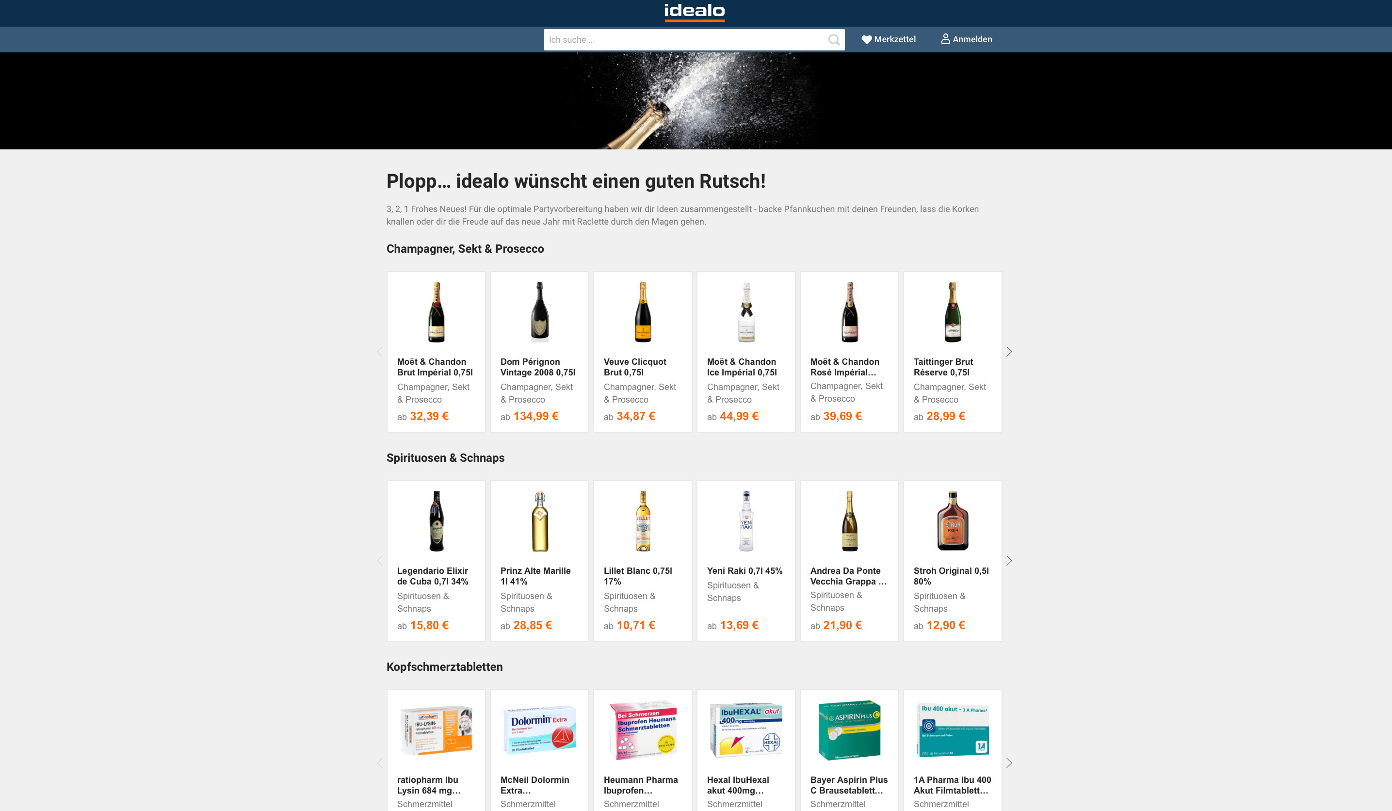Open Taittinger Brut Réserve product card
The width and height of the screenshot is (1392, 811).
coord(952,352)
